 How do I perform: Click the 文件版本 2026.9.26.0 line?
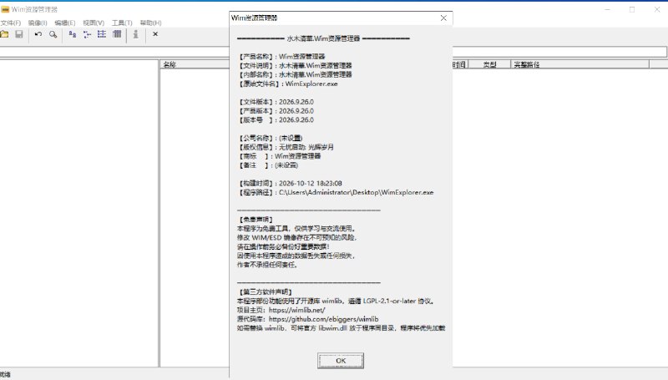(x=276, y=102)
